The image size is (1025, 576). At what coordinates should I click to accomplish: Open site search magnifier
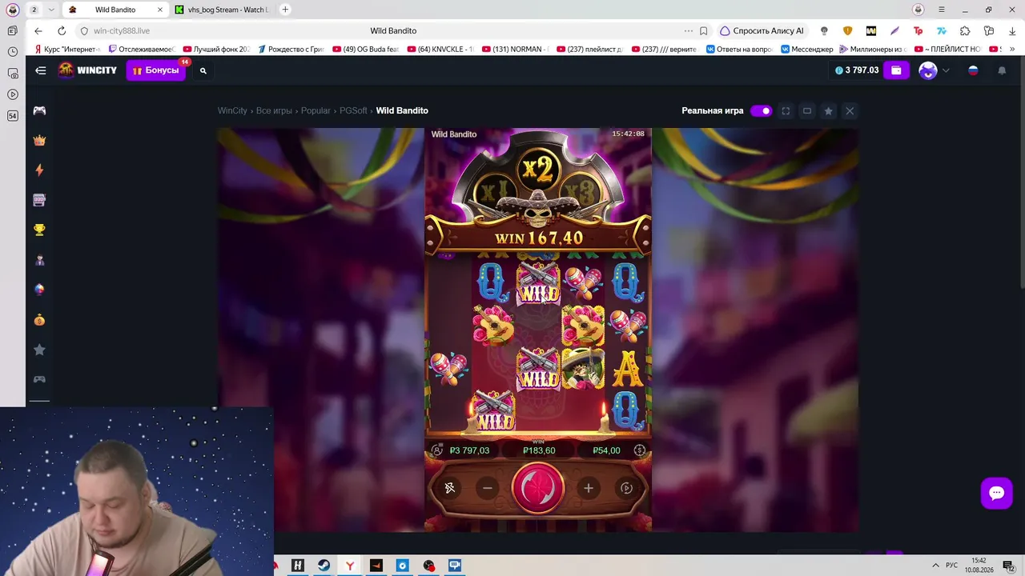point(203,70)
